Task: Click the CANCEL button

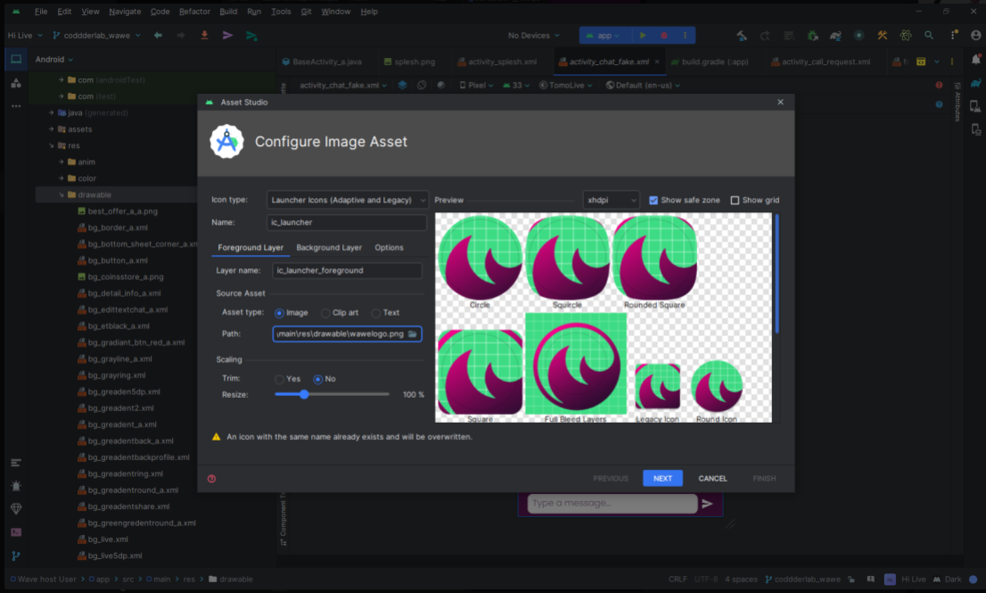Action: click(712, 479)
